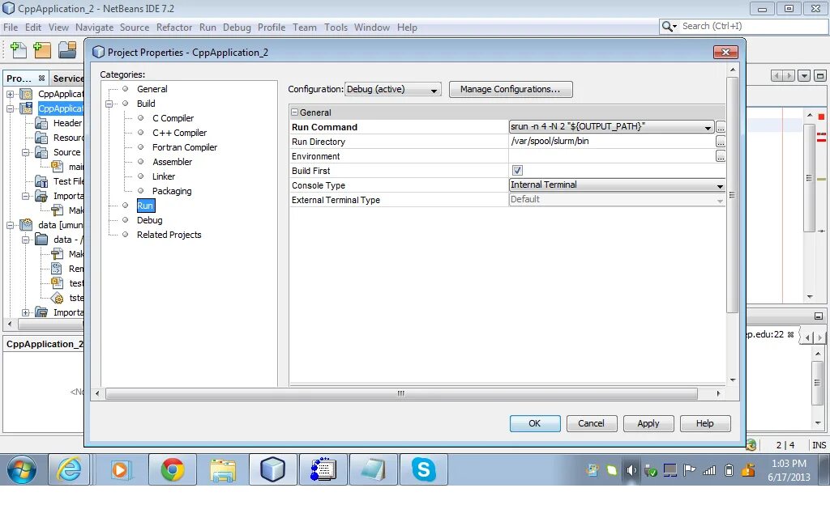This screenshot has height=505, width=830.
Task: Click the data project icon in the tree
Action: (26, 225)
